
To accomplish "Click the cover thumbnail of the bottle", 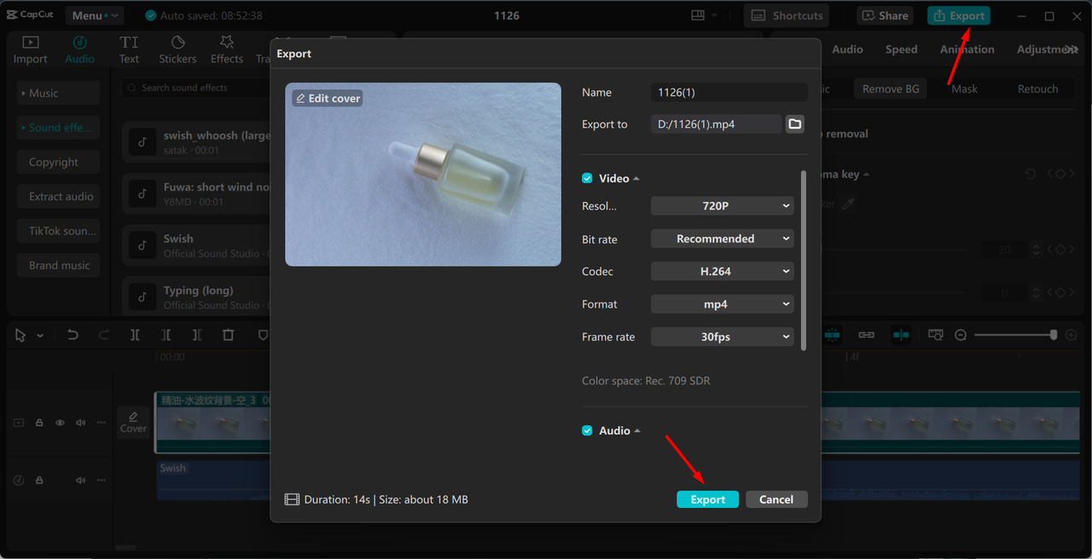I will (x=423, y=174).
